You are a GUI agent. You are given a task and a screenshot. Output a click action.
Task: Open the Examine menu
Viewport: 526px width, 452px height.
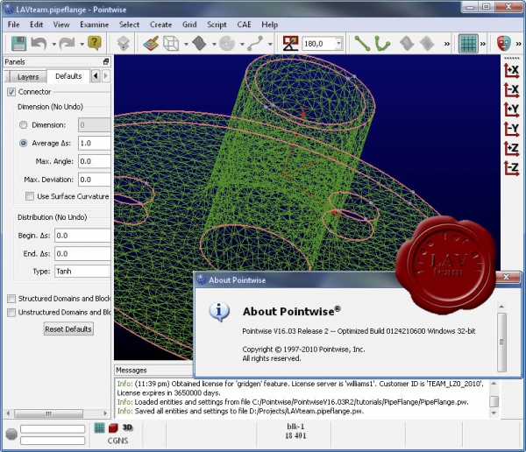(95, 25)
